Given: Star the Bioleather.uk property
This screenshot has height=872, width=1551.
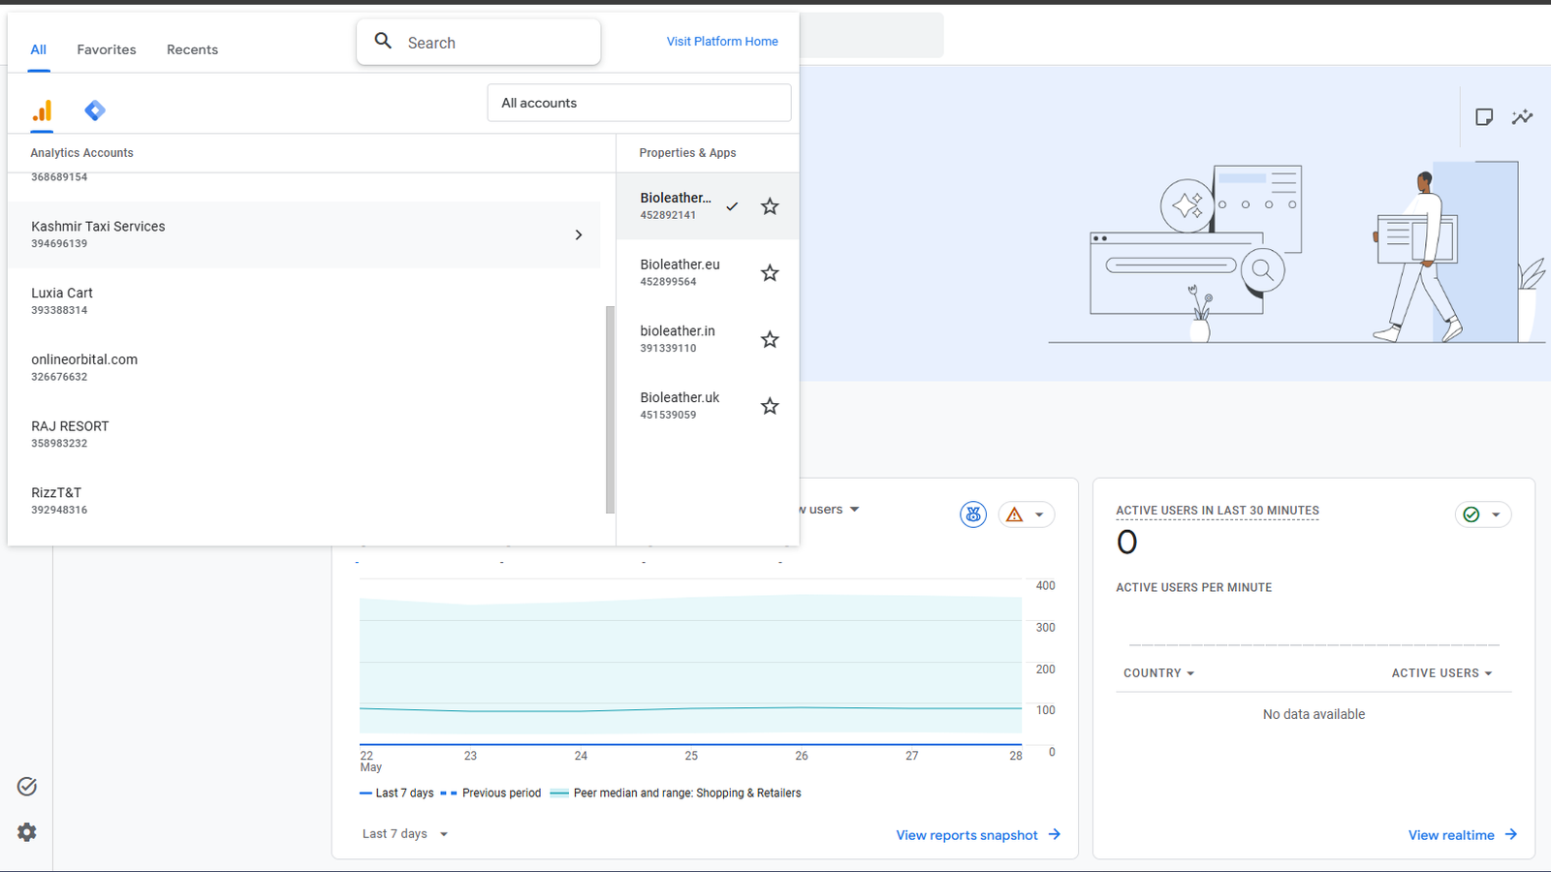Looking at the screenshot, I should pyautogui.click(x=770, y=406).
